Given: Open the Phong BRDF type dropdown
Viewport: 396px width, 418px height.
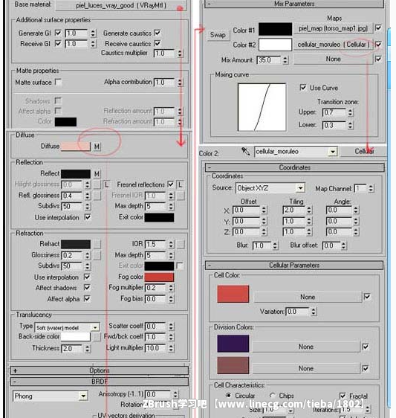Looking at the screenshot, I should pyautogui.click(x=84, y=396).
